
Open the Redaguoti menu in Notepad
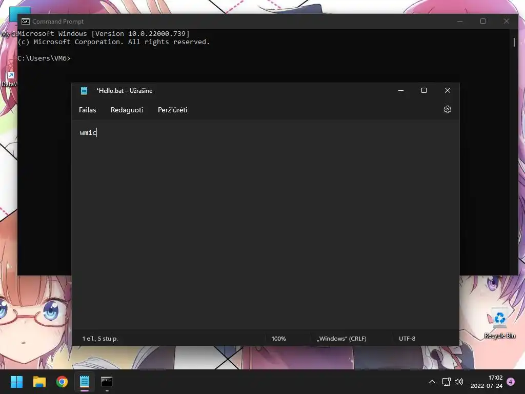[x=127, y=110]
